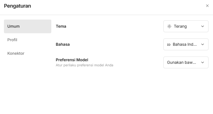The height and width of the screenshot is (114, 213).
Task: Click the Pengaturan dialog title
Action: tap(17, 6)
